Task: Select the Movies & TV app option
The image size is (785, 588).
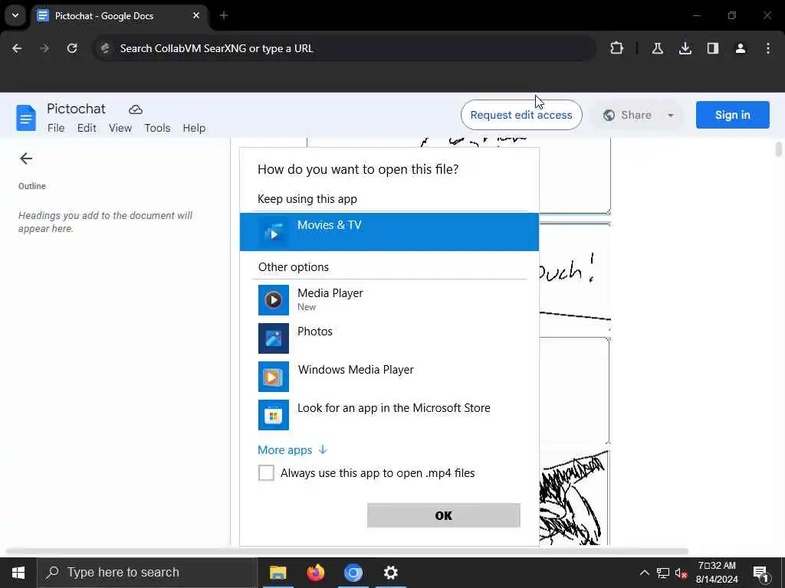Action: [389, 231]
